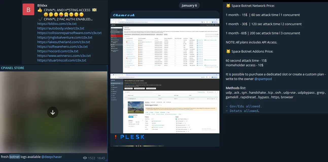Open the @deepchaser mention
Image resolution: width=328 pixels, height=162 pixels.
click(51, 157)
